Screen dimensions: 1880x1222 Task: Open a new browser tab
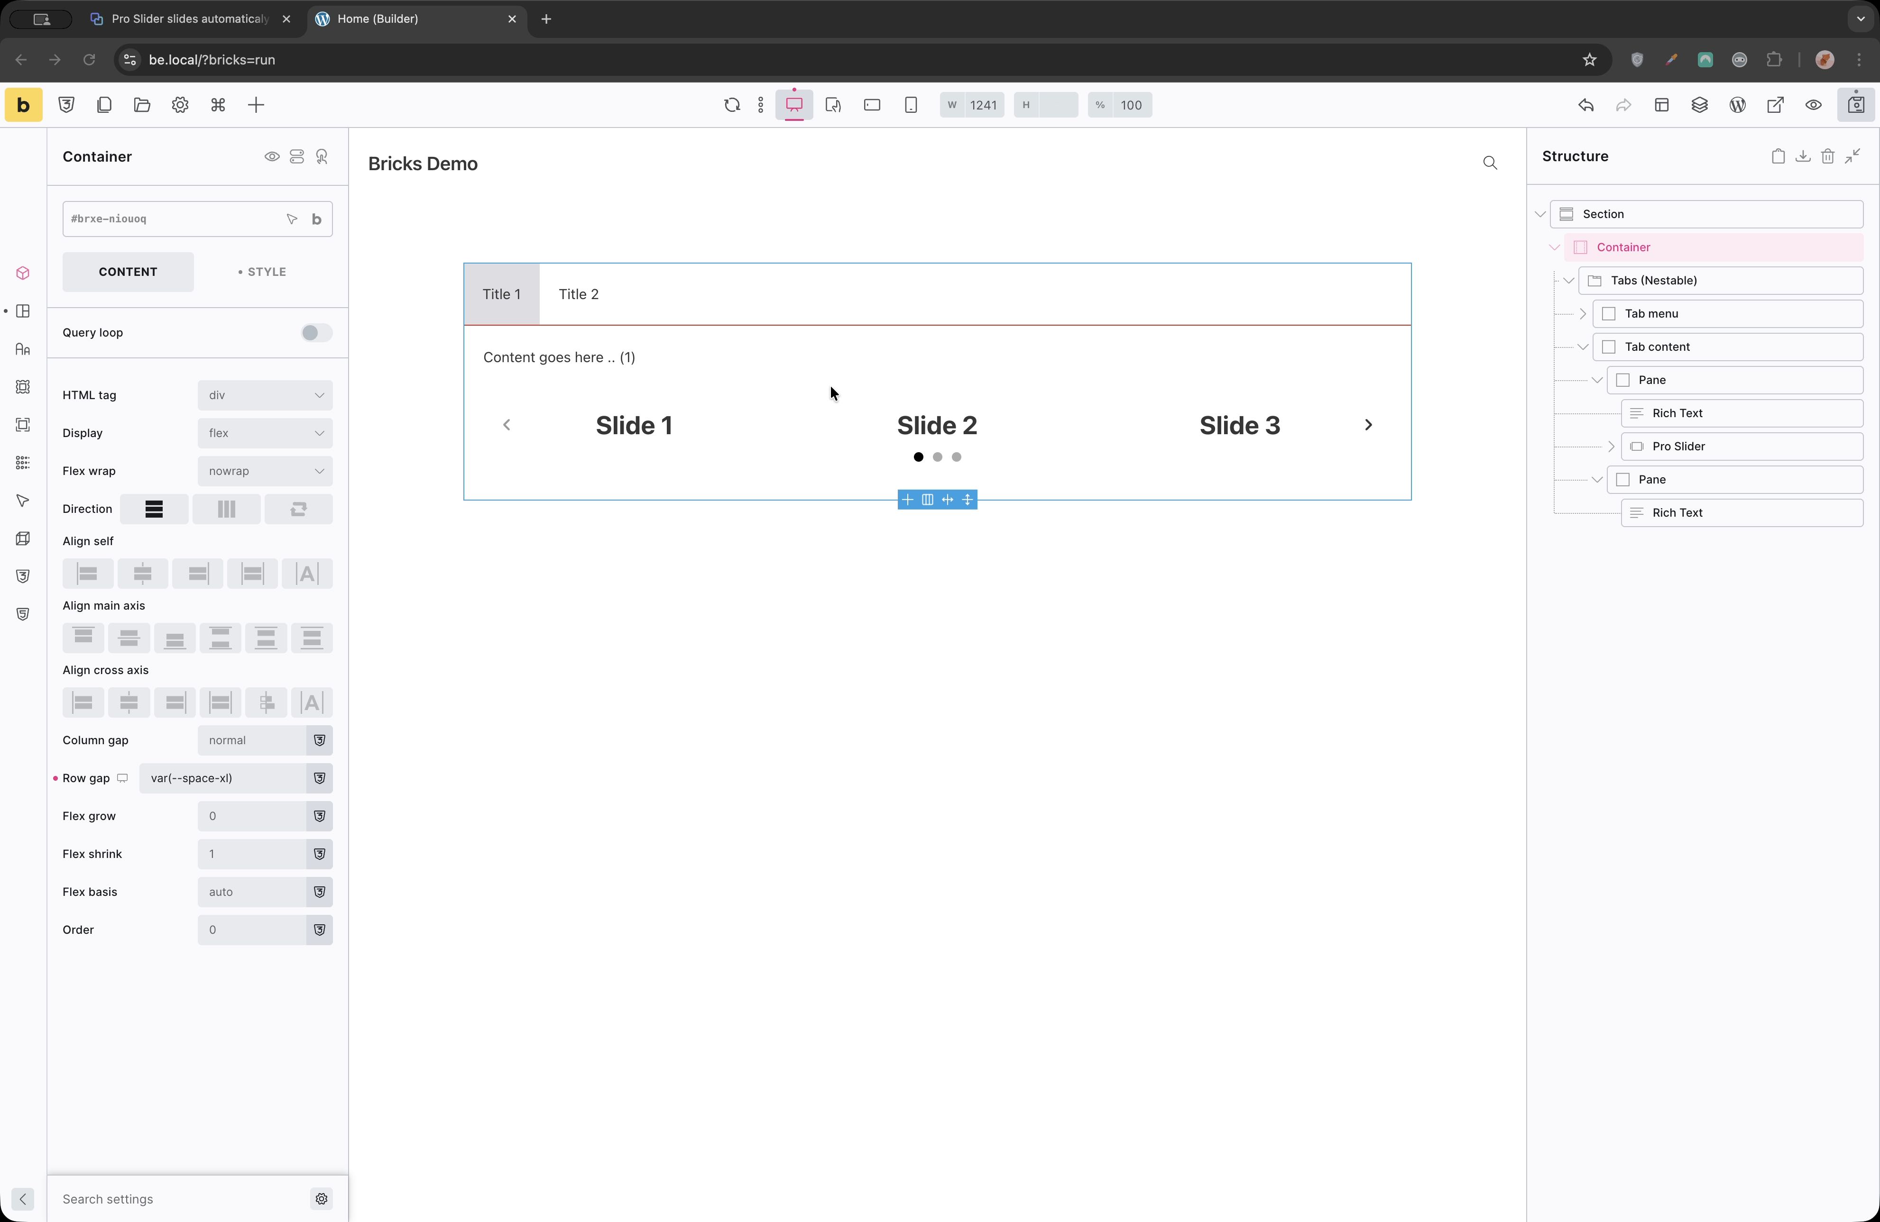(x=547, y=19)
